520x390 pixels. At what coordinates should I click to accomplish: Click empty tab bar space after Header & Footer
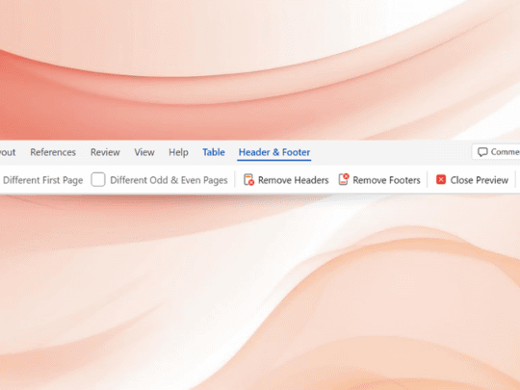point(388,152)
